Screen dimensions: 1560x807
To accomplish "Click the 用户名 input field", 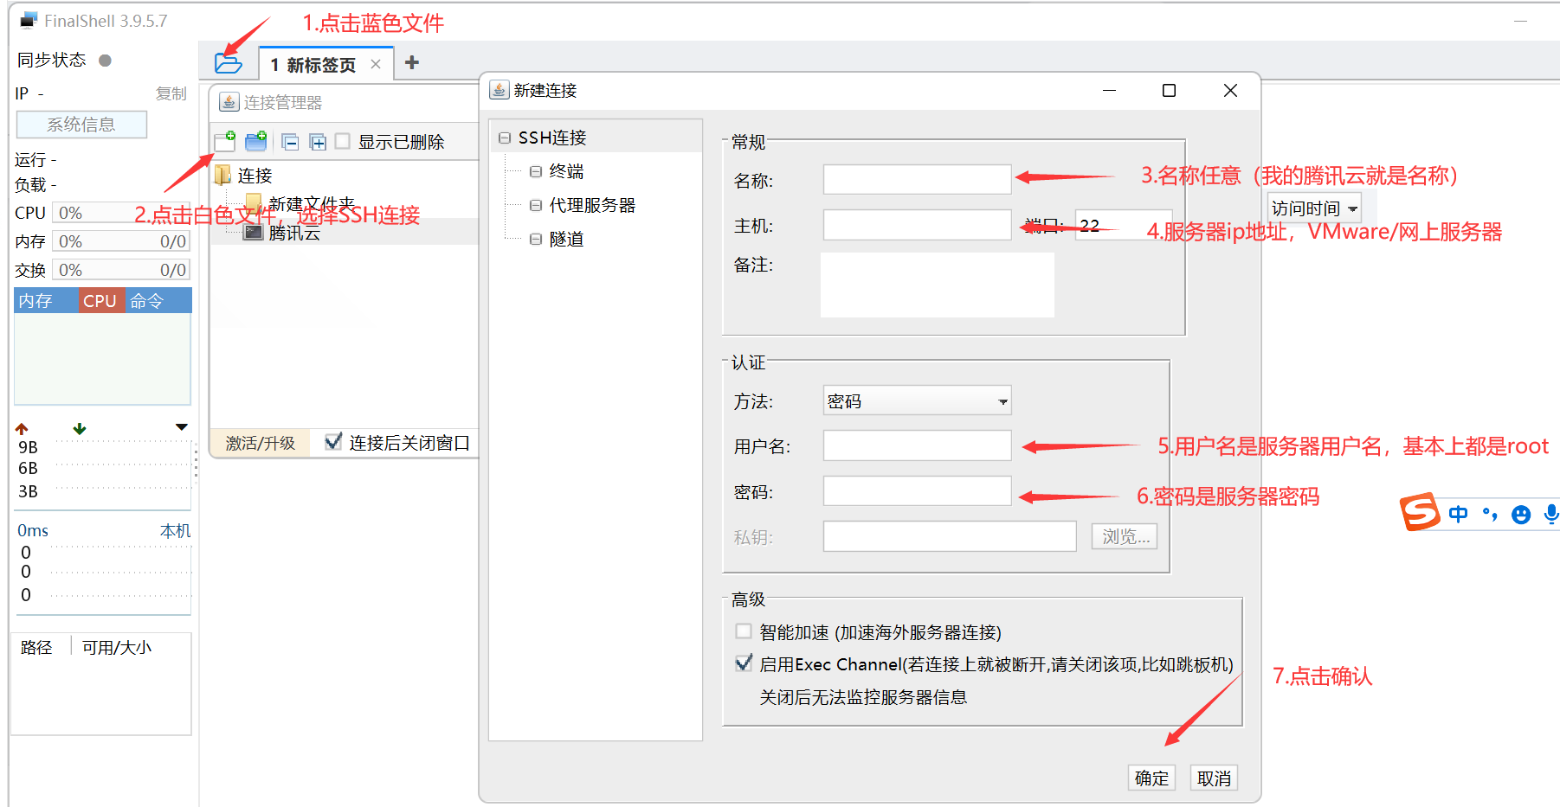I will tap(917, 445).
